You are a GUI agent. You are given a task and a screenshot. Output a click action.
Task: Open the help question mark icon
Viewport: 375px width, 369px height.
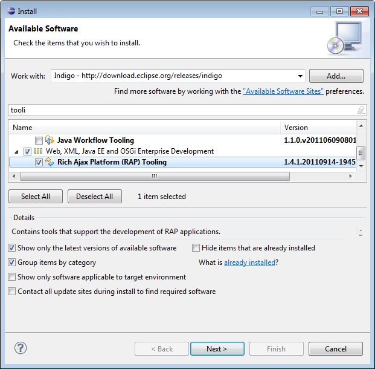pos(21,348)
